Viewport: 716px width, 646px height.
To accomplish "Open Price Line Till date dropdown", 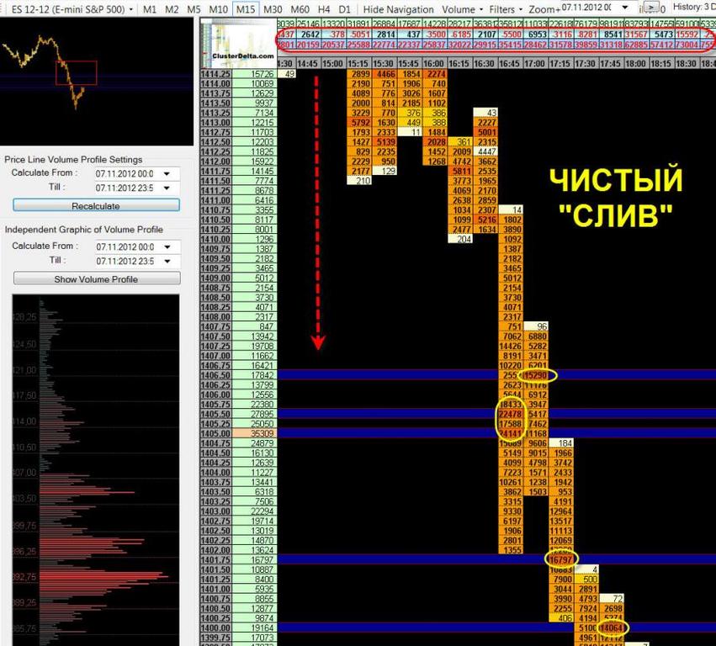I will [167, 188].
